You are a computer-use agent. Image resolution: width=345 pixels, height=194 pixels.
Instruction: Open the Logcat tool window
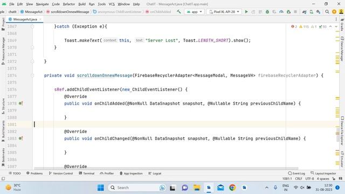(x=155, y=174)
